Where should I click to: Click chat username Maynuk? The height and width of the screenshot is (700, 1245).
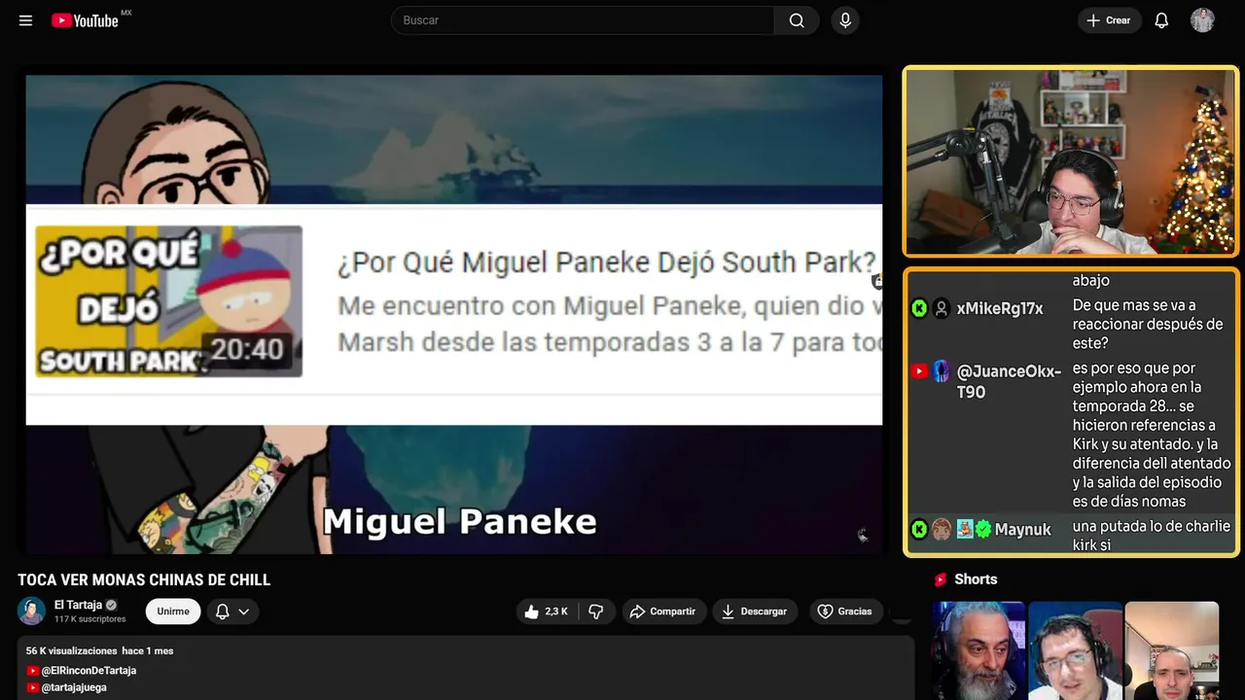pos(1022,530)
